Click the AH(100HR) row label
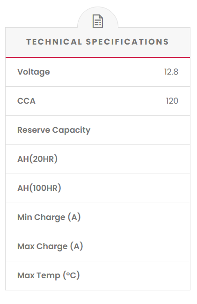 pyautogui.click(x=39, y=188)
